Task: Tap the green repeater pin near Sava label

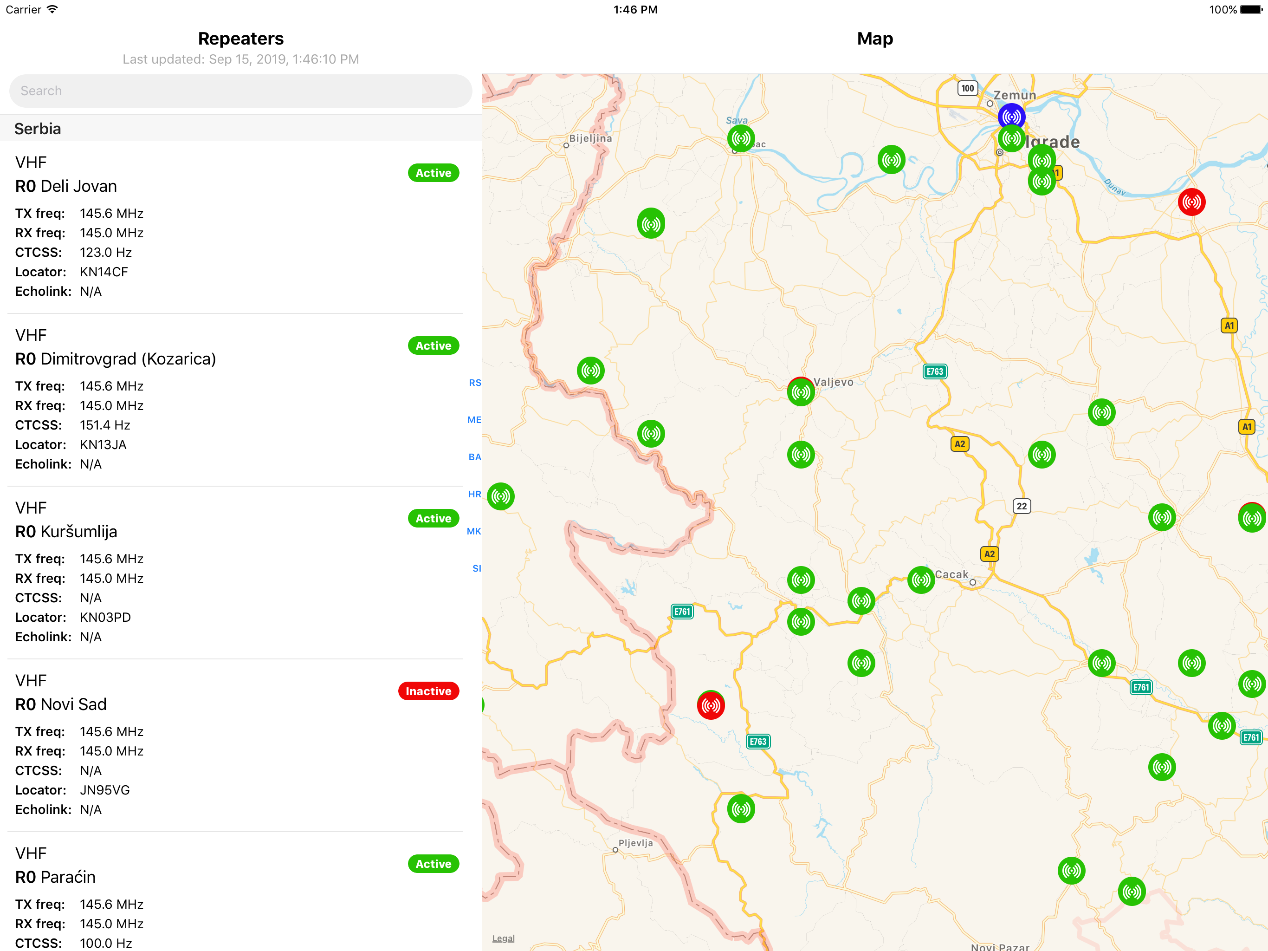Action: coord(741,138)
